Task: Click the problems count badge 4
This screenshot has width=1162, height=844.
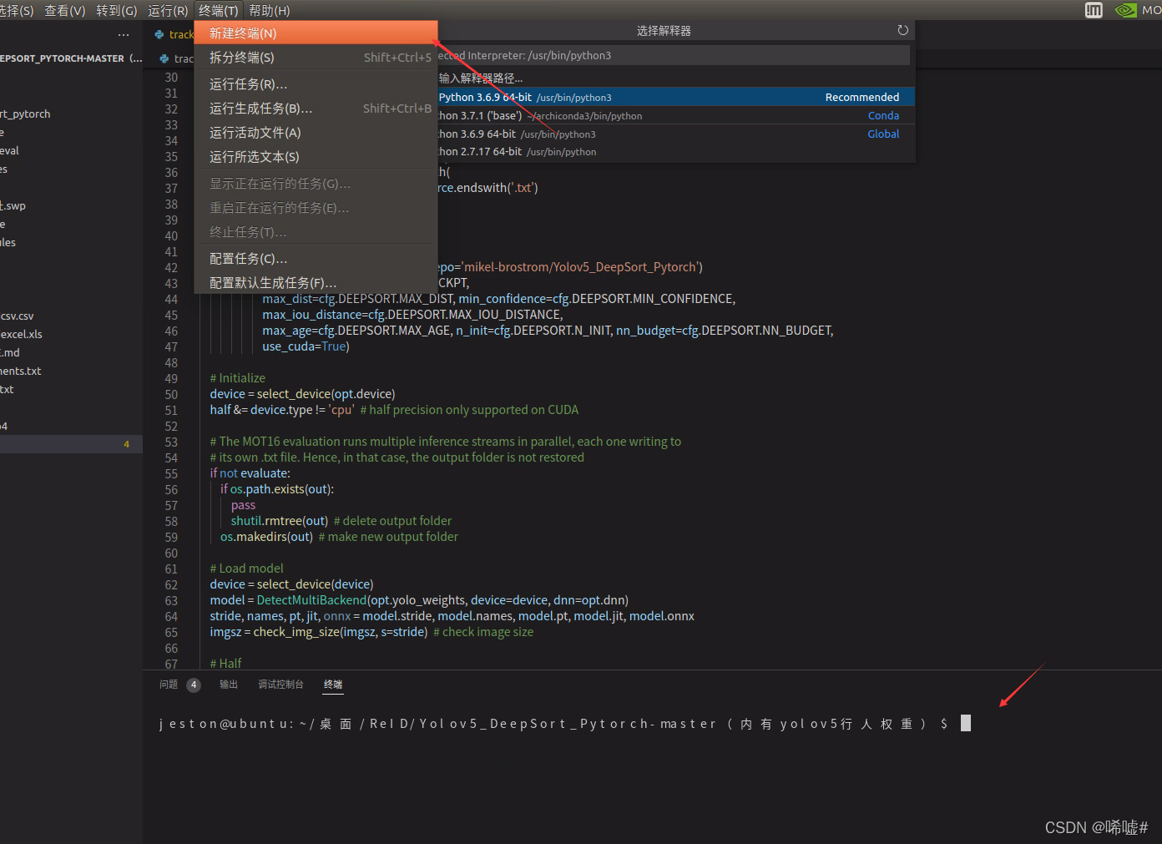Action: 194,685
